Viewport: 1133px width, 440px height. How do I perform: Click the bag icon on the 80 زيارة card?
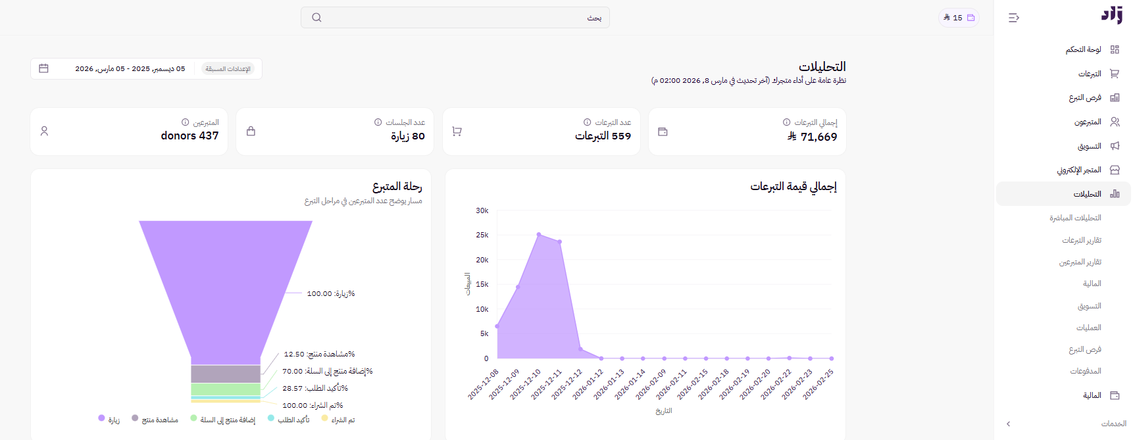coord(251,132)
